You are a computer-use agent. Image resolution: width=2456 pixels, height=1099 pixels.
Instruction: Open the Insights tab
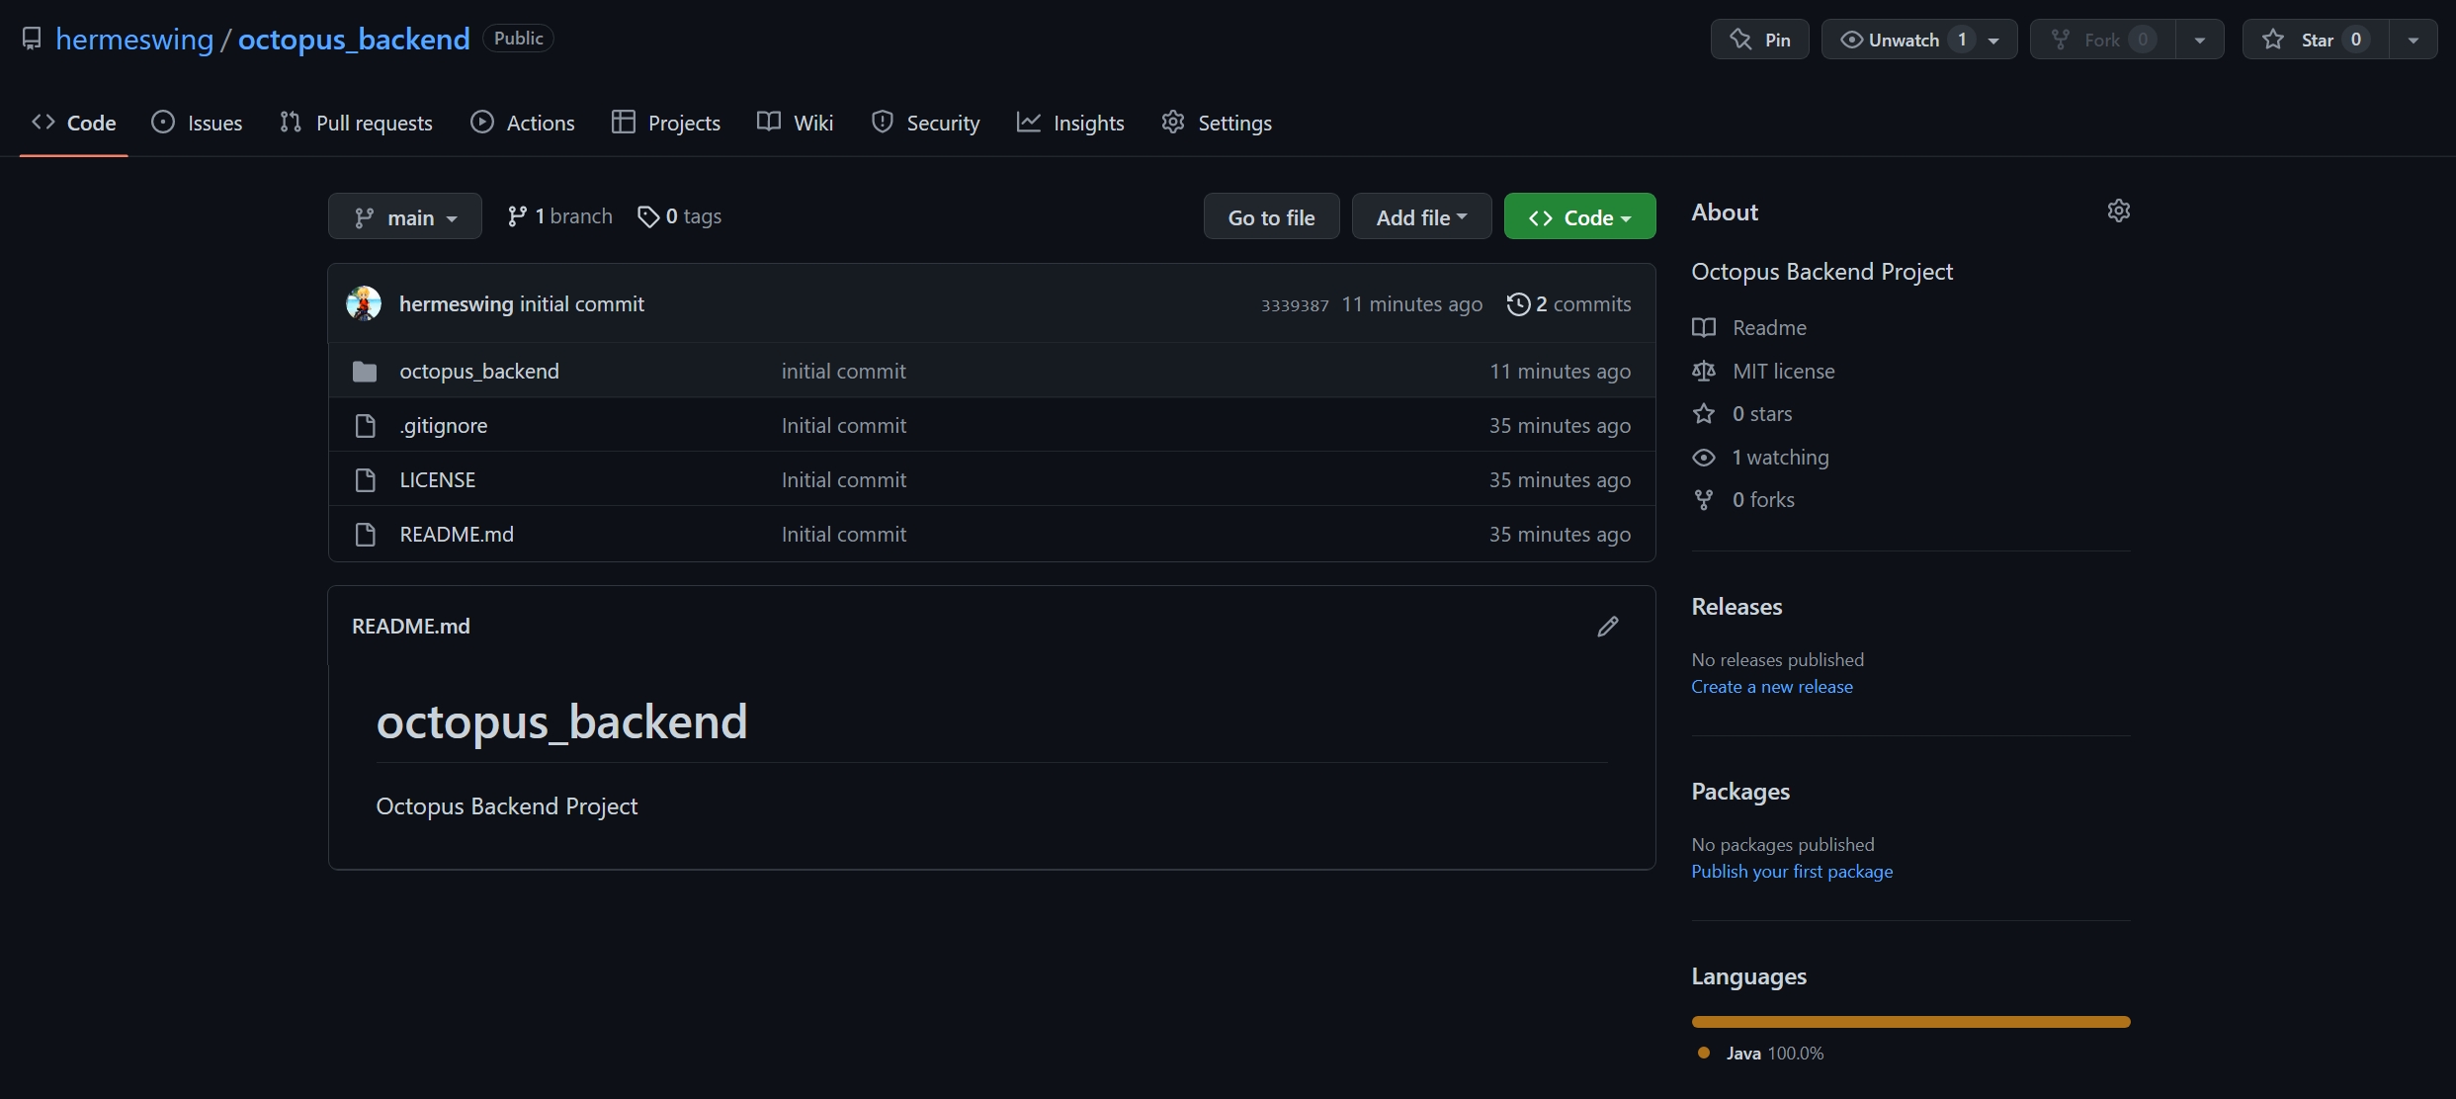[x=1070, y=123]
